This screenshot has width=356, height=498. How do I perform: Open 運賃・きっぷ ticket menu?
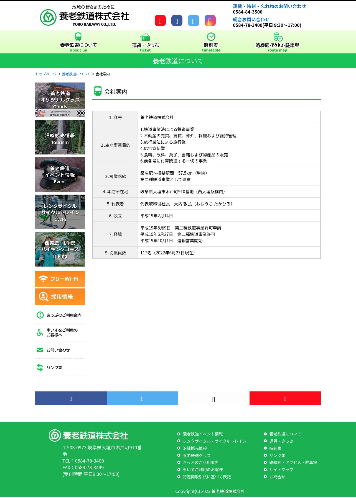(145, 42)
